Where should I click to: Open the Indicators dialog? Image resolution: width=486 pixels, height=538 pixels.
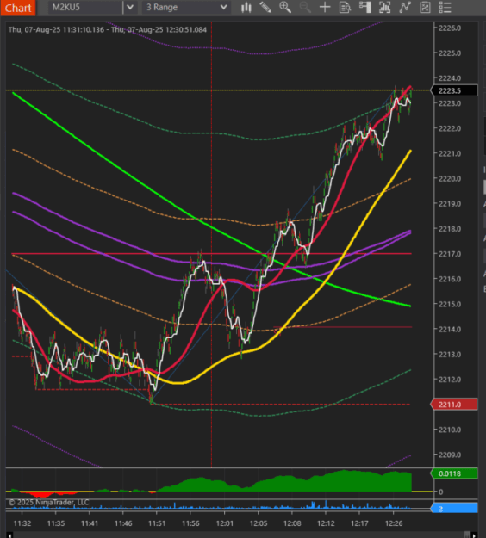point(405,7)
